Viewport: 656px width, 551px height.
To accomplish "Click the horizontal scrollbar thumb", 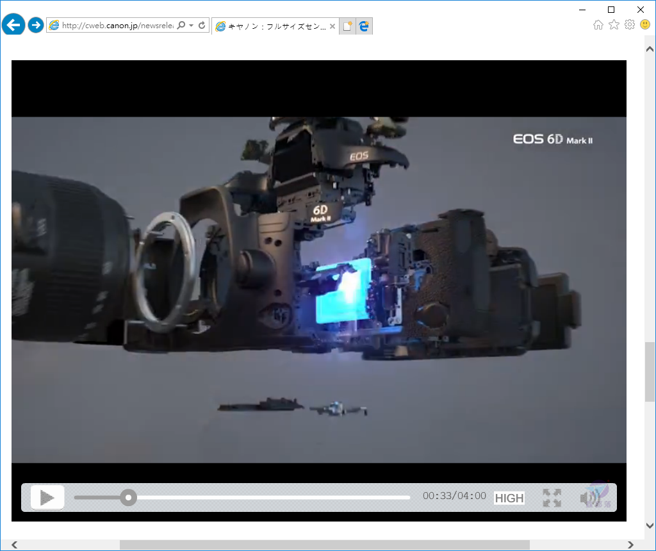I will pyautogui.click(x=325, y=545).
